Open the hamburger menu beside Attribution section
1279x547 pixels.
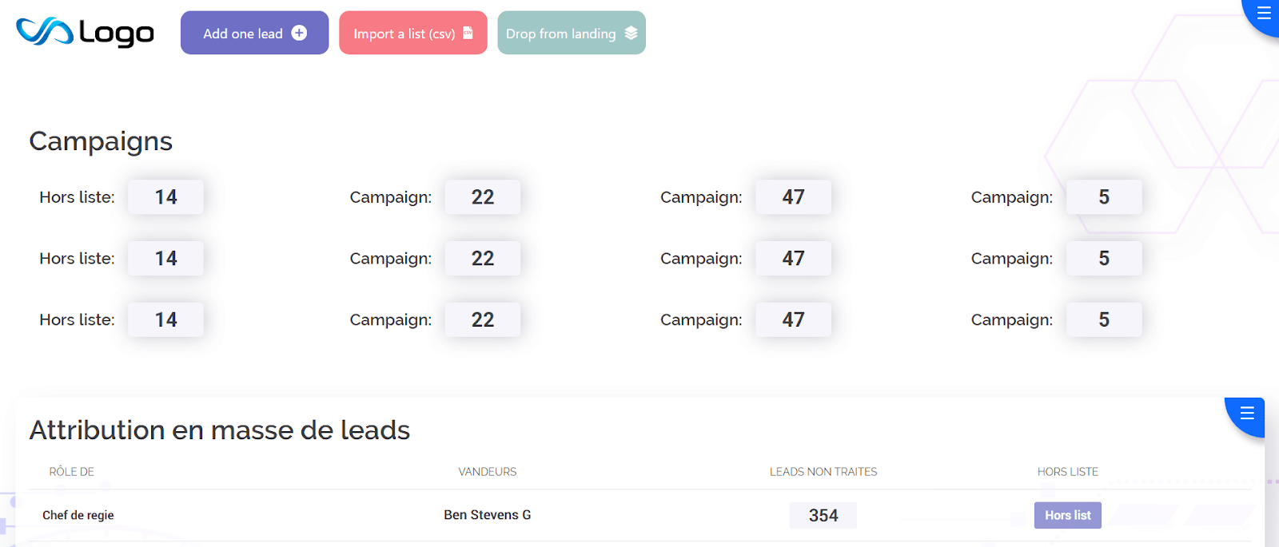(x=1246, y=414)
